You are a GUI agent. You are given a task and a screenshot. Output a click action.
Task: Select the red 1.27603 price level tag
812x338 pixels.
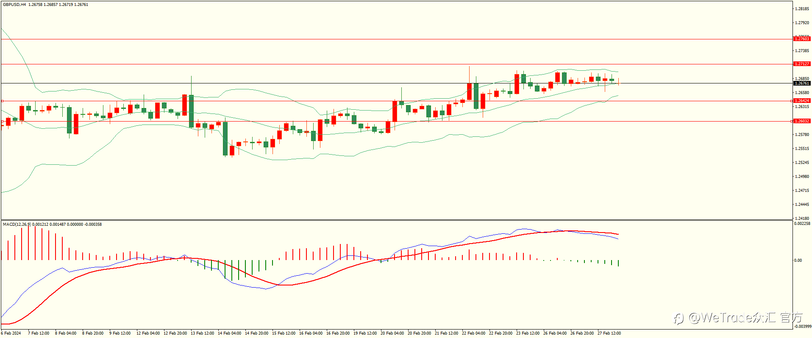click(802, 39)
